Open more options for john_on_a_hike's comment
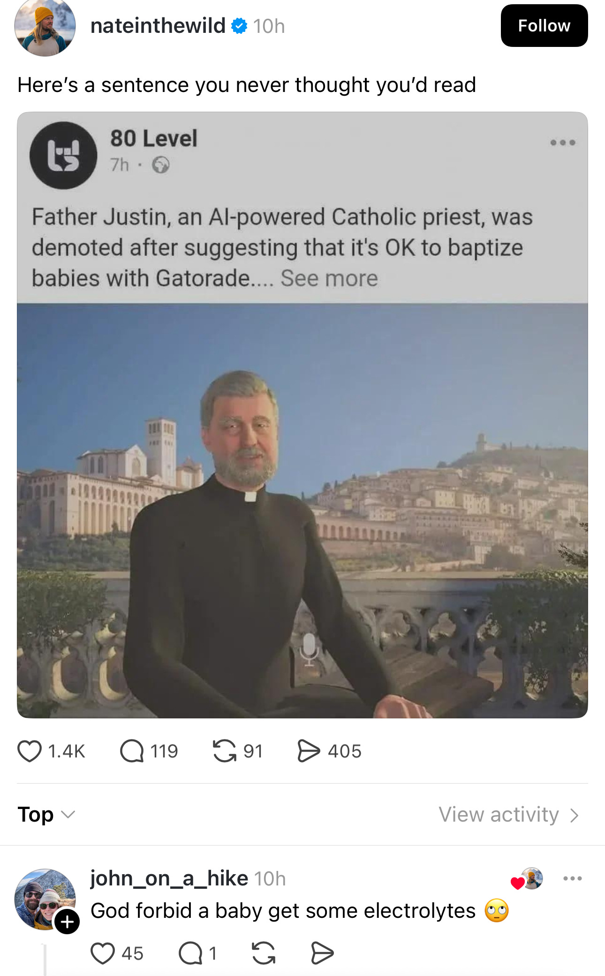Image resolution: width=605 pixels, height=976 pixels. coord(573,878)
